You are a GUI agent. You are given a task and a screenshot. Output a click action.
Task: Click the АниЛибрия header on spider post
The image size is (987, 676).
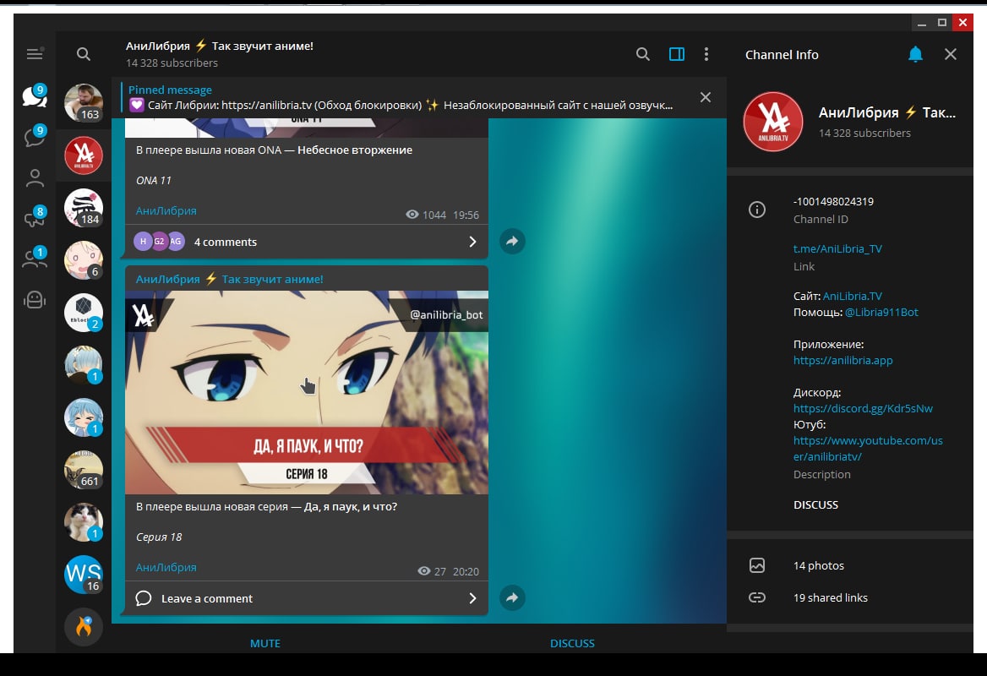229,279
